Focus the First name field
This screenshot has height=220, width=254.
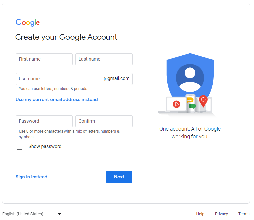[x=44, y=59]
